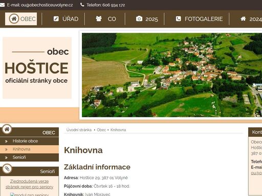Open Zjednodušená verze stránek nejen pro seniory link
This screenshot has width=262, height=196.
[x=29, y=184]
